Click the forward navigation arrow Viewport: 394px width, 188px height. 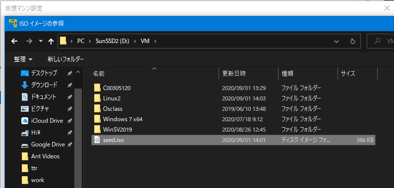click(29, 41)
